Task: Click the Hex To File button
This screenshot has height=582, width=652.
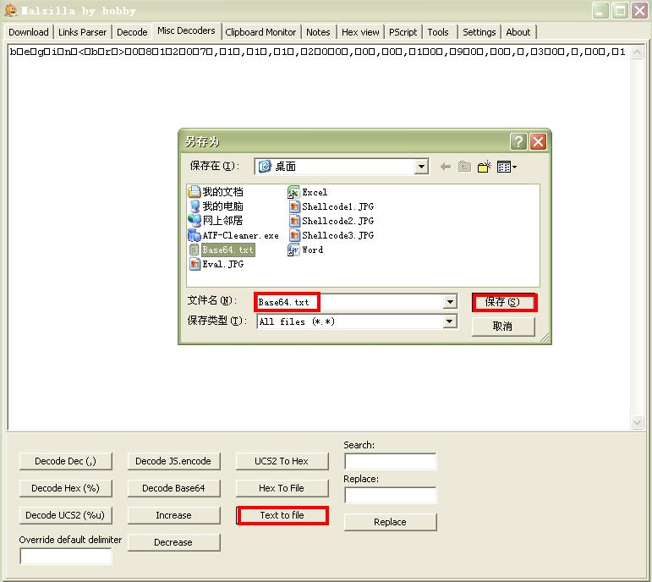Action: (x=282, y=488)
